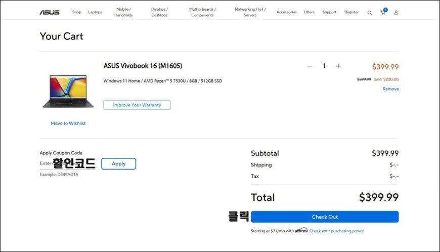Image resolution: width=440 pixels, height=252 pixels.
Task: Increase quantity with the plus button
Action: [338, 66]
